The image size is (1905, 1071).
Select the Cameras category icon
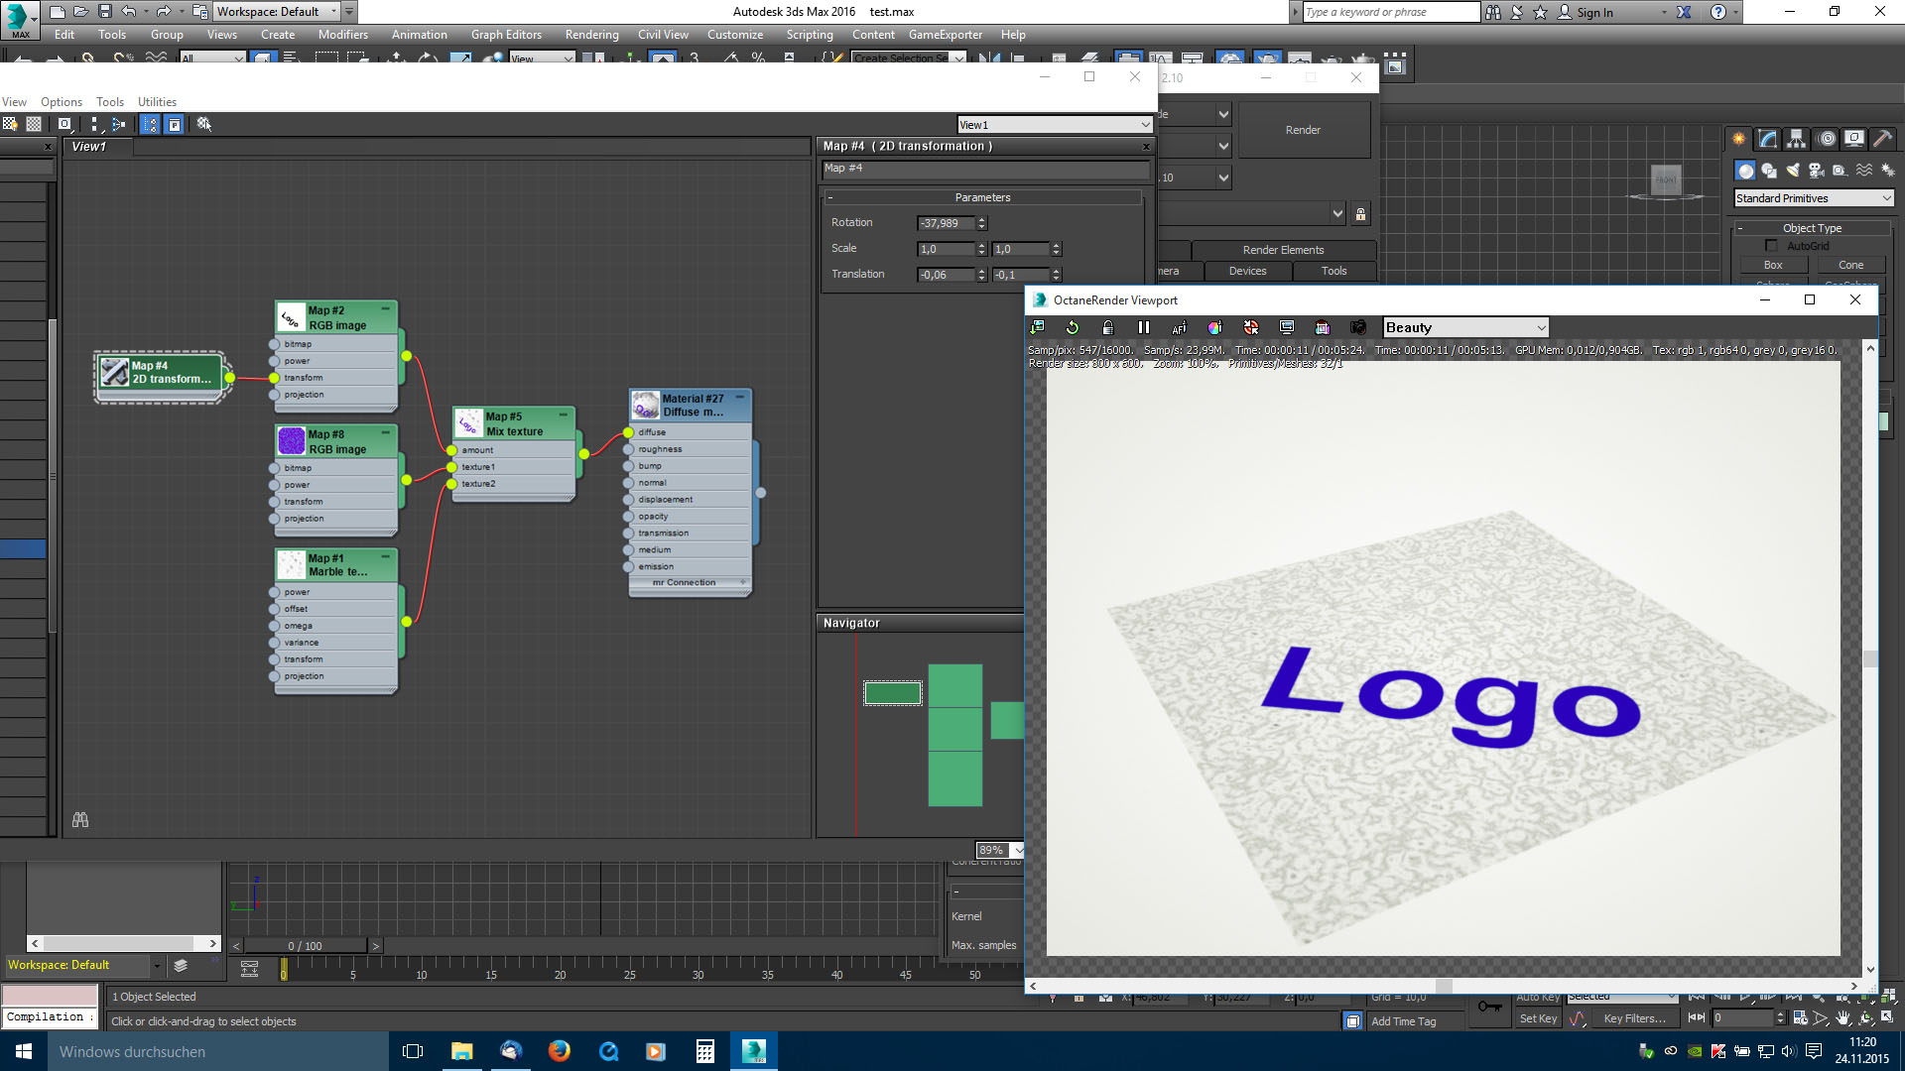pyautogui.click(x=1816, y=171)
